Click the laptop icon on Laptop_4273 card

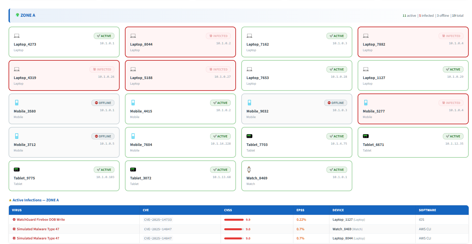(x=17, y=36)
